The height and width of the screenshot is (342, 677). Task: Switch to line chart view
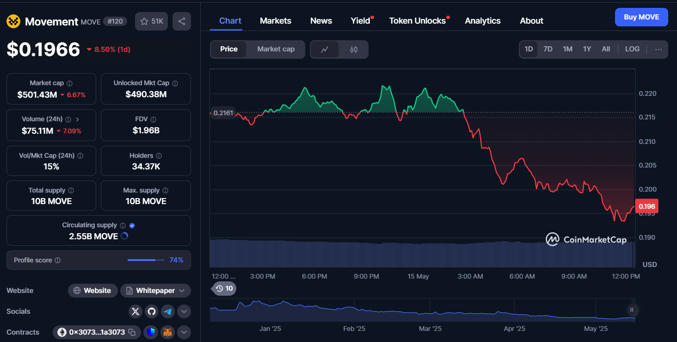pos(325,50)
